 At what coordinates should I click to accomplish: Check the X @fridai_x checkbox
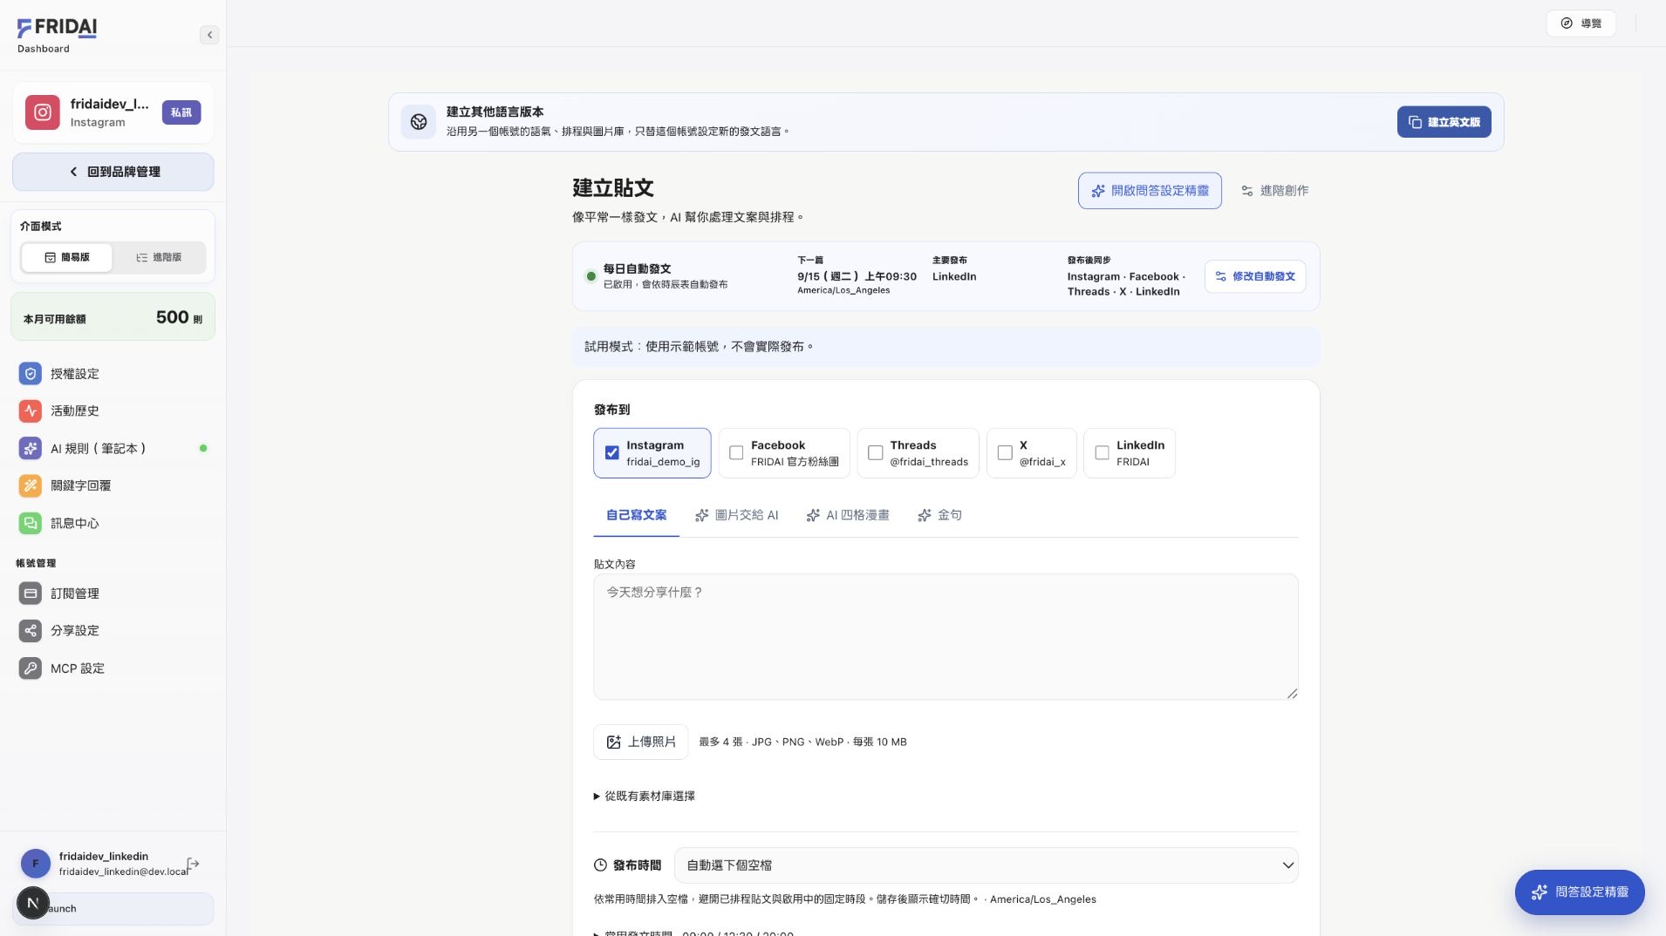(1005, 453)
